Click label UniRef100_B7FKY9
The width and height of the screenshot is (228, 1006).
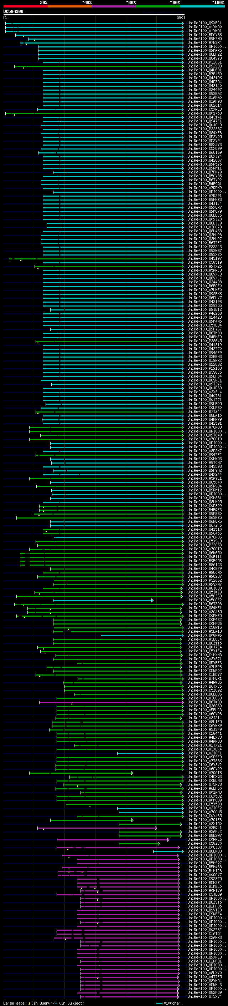204,172
